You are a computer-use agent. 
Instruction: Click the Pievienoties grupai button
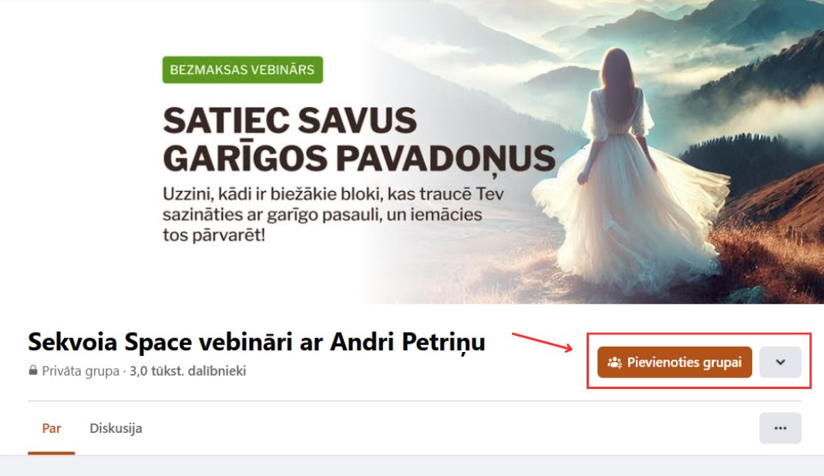[674, 362]
